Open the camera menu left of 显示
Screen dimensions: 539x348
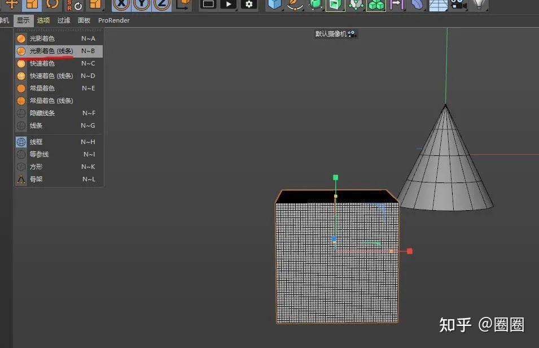pyautogui.click(x=5, y=20)
